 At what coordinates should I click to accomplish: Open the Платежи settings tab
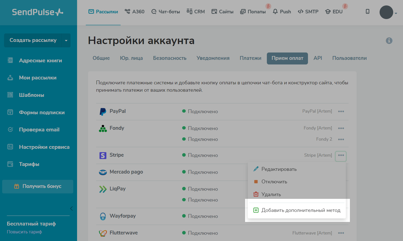[x=250, y=58]
